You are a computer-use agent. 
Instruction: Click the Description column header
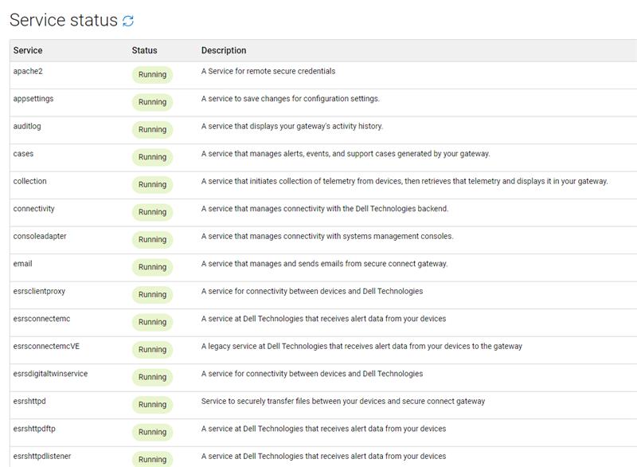tap(224, 50)
